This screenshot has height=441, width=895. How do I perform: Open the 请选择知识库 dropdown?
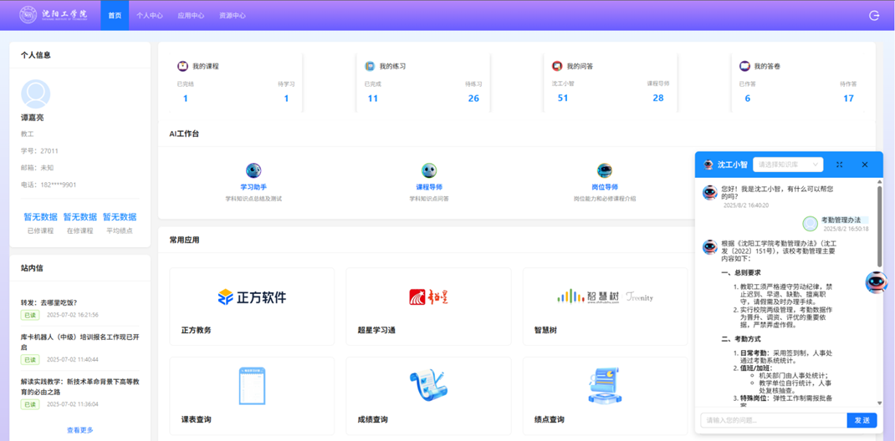pos(788,165)
